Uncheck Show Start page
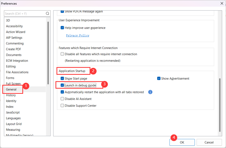Viewport: 226px width, 148px height. [62, 78]
